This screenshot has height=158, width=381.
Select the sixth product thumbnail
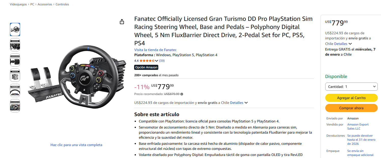pyautogui.click(x=15, y=106)
